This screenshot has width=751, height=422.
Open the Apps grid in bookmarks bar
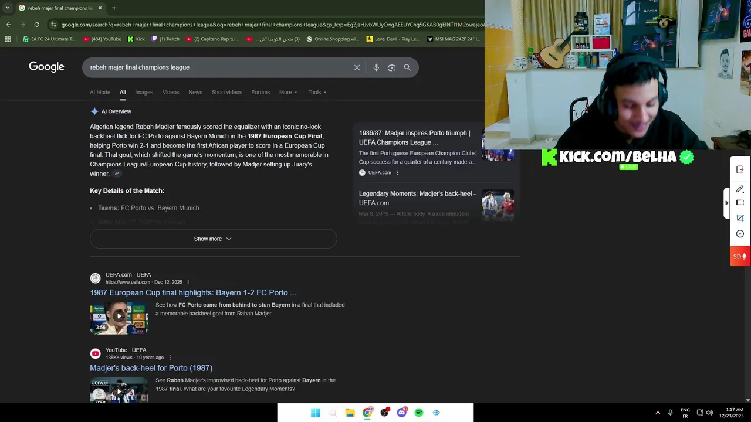(x=8, y=39)
